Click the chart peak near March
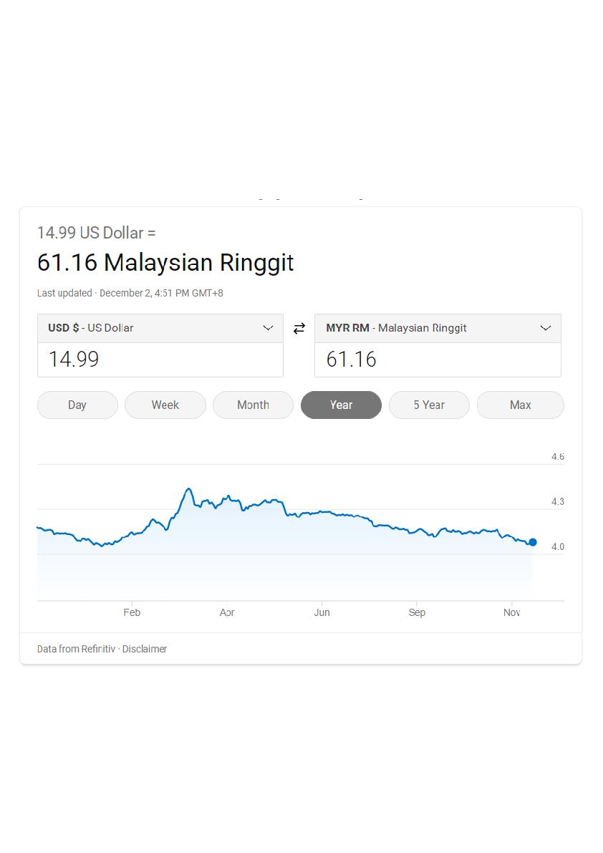The image size is (603, 853). tap(188, 489)
